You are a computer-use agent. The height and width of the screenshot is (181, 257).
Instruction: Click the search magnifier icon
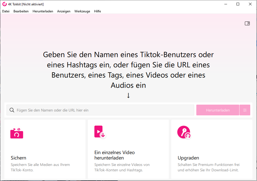click(12, 110)
